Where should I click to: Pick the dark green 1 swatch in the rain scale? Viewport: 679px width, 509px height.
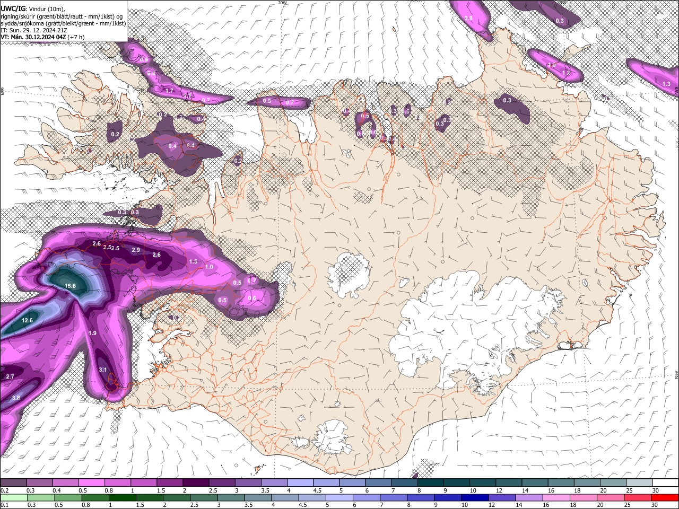click(122, 497)
